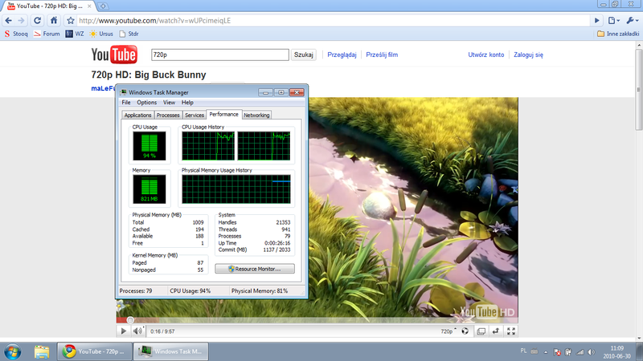Open the Przeglądaj link
643x361 pixels.
click(x=342, y=55)
